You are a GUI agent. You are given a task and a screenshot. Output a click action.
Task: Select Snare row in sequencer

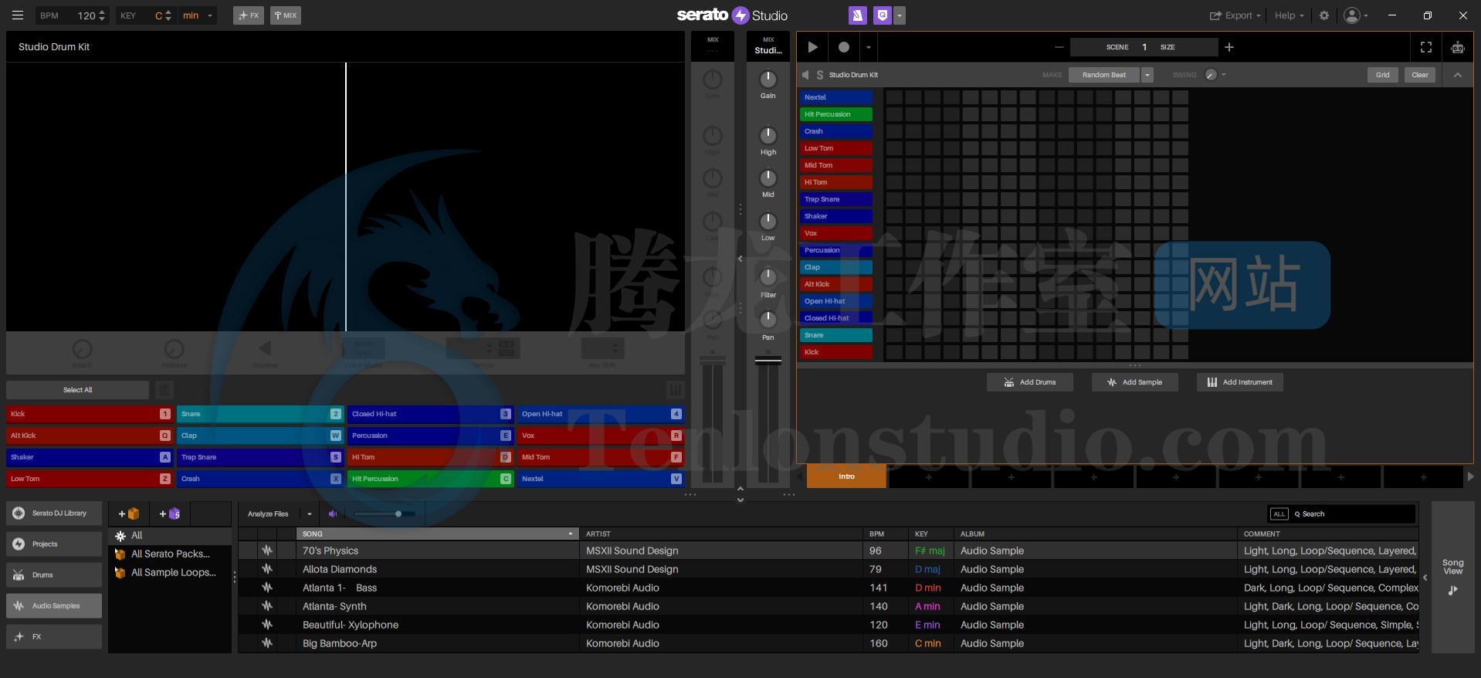coord(836,335)
